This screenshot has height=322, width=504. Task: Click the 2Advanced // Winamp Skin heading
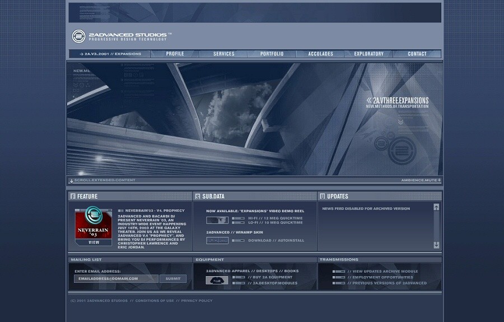tap(235, 232)
